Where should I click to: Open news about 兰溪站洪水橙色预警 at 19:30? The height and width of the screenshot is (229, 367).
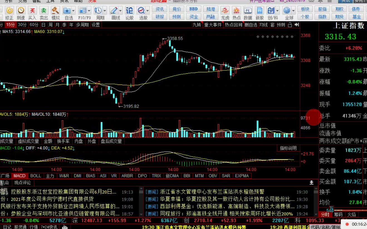(x=212, y=192)
